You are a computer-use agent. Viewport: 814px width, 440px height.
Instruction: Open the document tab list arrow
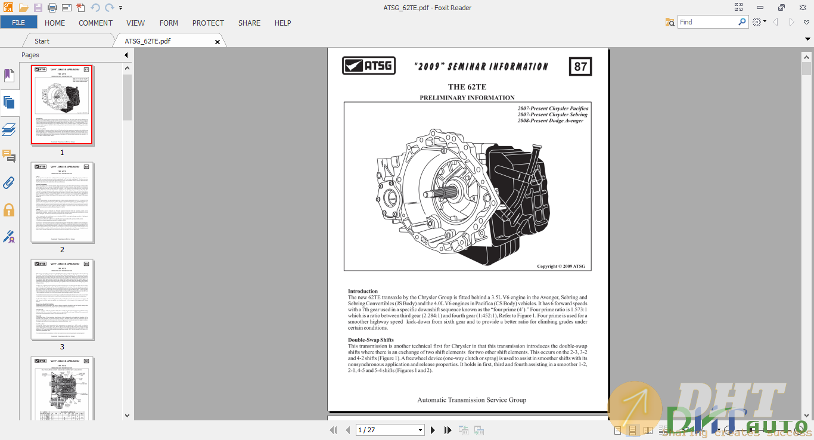807,39
